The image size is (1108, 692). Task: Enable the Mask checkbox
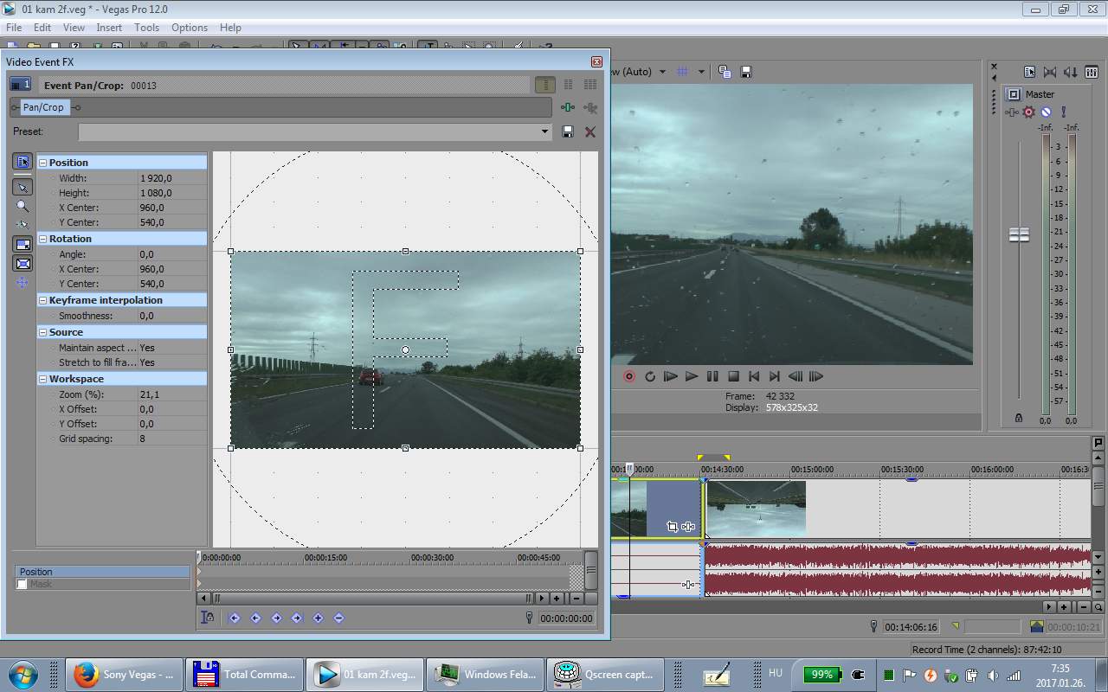[23, 584]
